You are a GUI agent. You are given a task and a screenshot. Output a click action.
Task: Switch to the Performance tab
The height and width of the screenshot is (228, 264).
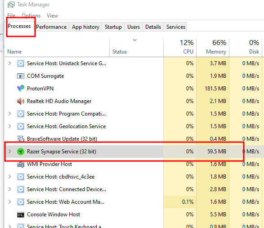(x=51, y=27)
